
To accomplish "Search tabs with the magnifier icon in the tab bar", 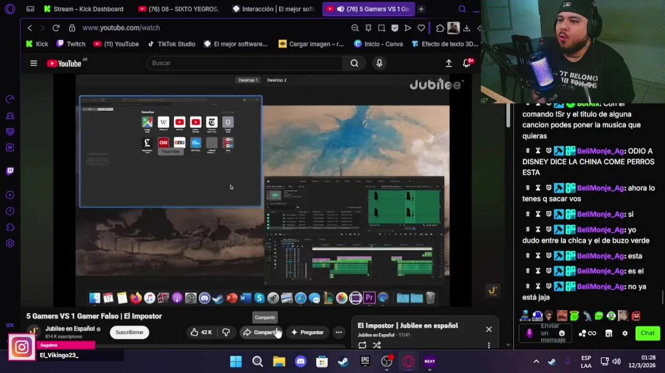I will [462, 9].
